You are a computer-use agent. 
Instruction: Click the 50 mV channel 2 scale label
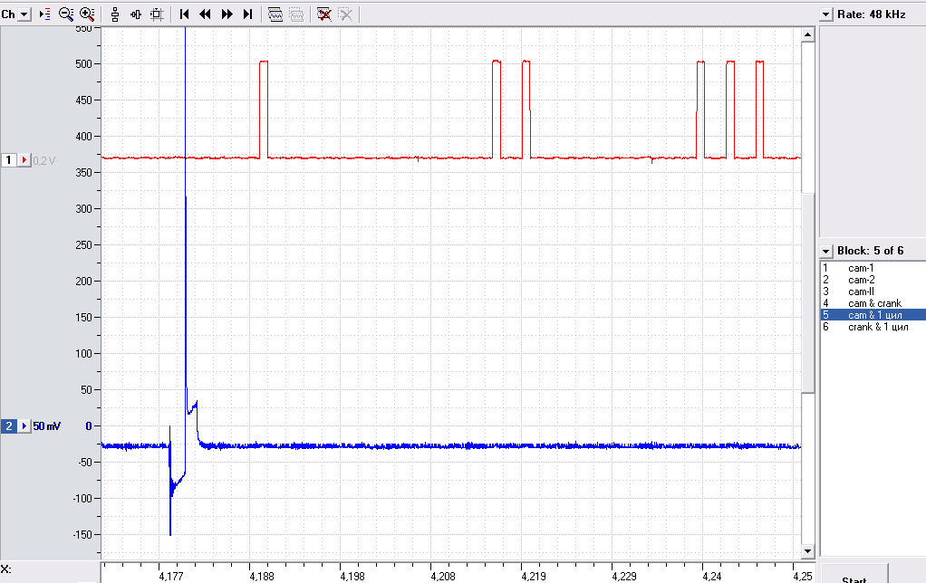[46, 426]
